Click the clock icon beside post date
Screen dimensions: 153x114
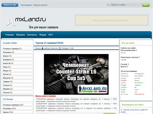[x=60, y=48]
